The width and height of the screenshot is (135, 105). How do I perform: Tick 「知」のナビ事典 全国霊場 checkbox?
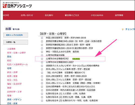point(42,73)
